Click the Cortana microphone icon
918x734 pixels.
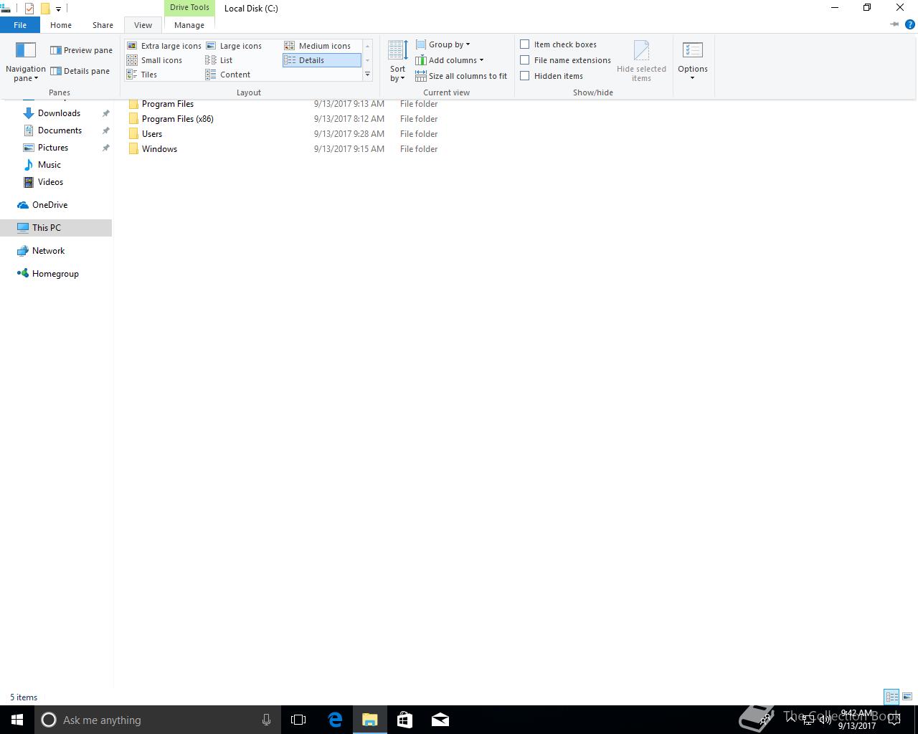266,720
